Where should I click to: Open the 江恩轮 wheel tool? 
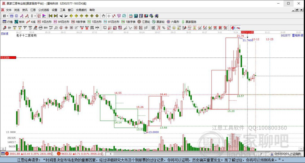[x=144, y=22]
